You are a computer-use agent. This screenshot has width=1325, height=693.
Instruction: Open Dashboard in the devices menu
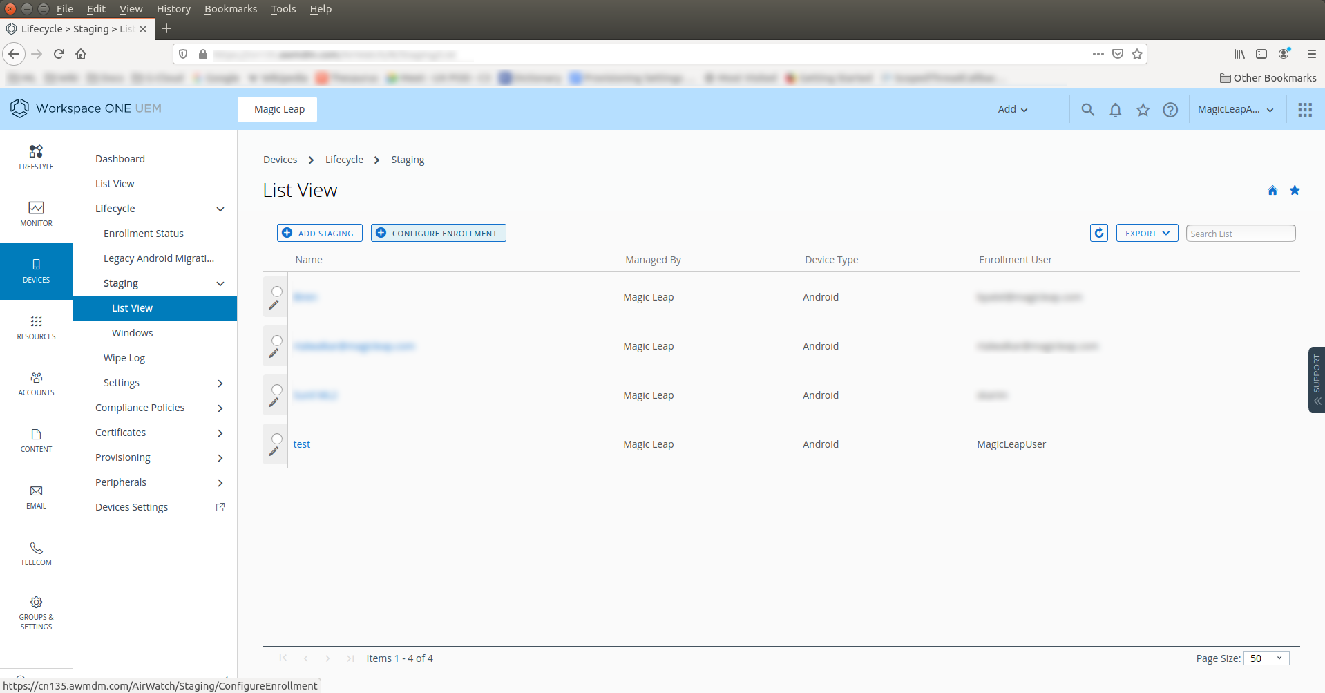[120, 159]
